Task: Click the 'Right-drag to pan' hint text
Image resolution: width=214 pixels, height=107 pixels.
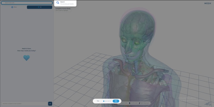Action: tap(145, 103)
